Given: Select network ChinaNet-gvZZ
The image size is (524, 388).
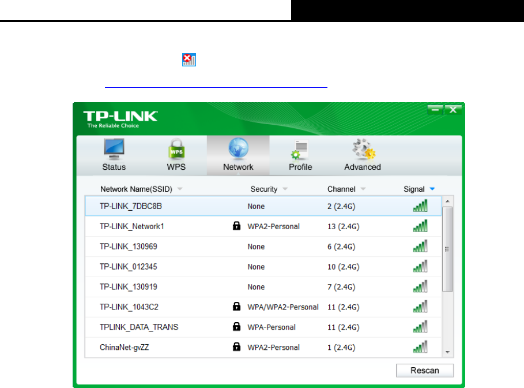Looking at the screenshot, I should (263, 347).
